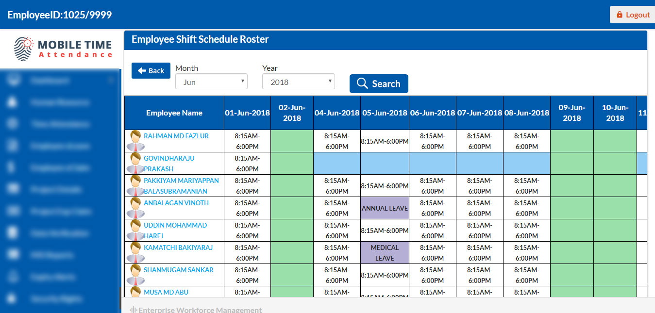Open the Month dropdown showing Jun
Image resolution: width=655 pixels, height=313 pixels.
coord(211,82)
